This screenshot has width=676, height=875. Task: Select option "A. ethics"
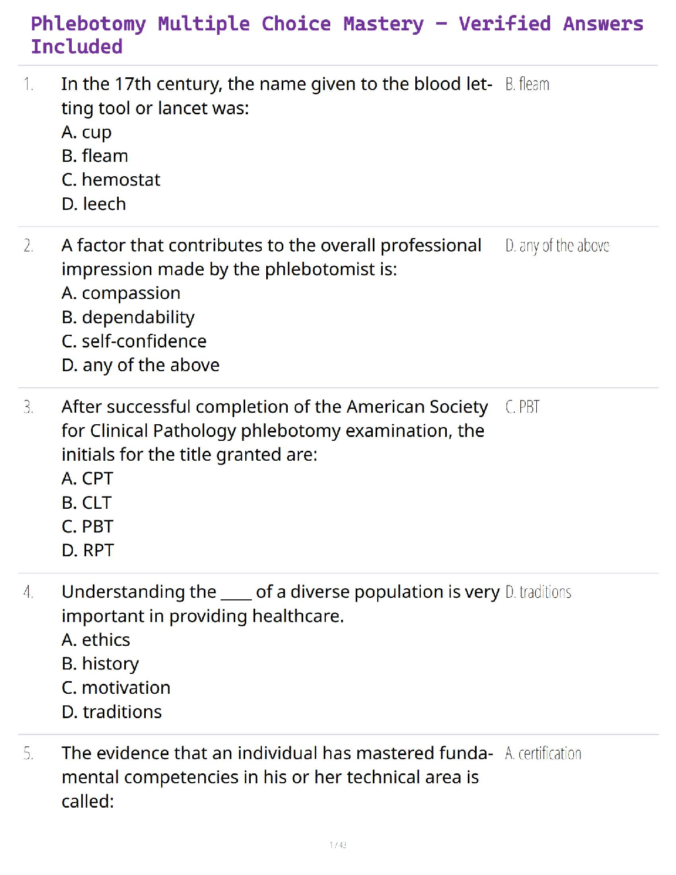96,640
